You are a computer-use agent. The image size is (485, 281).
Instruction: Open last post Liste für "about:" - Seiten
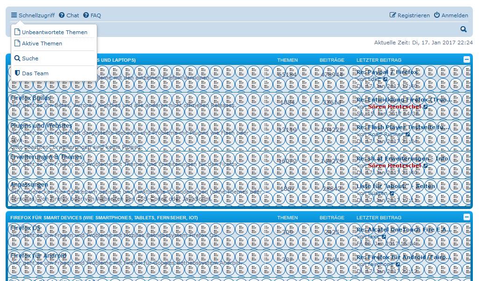pos(396,186)
